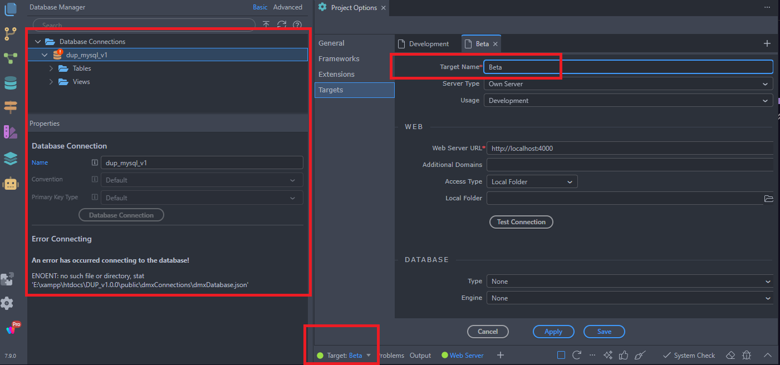Collapse the dup_mysql_v1 connection node
780x365 pixels.
[45, 55]
